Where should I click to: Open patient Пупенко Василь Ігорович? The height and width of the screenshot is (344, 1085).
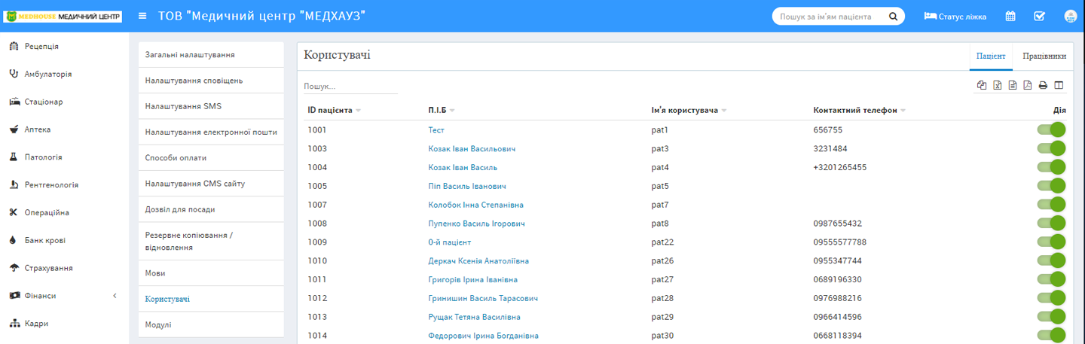click(x=476, y=224)
